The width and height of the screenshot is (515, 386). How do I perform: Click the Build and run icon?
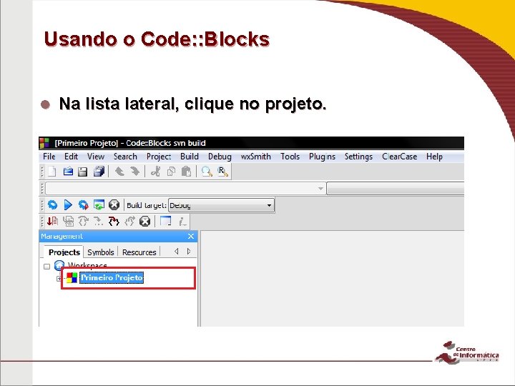[84, 205]
